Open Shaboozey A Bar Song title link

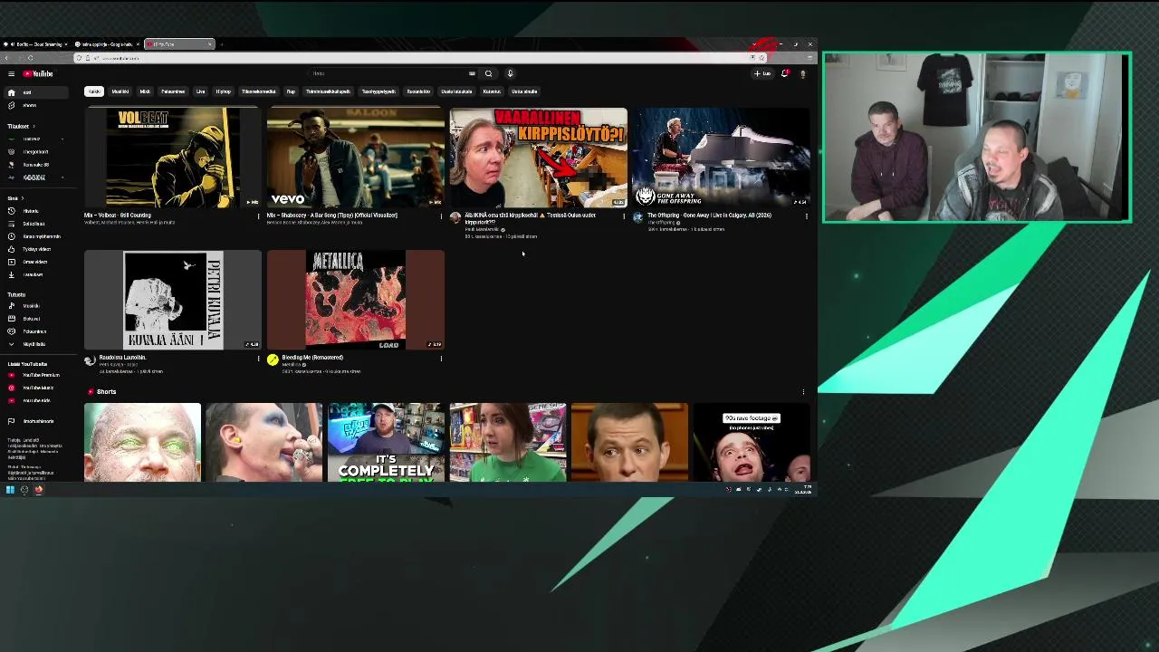tap(332, 216)
